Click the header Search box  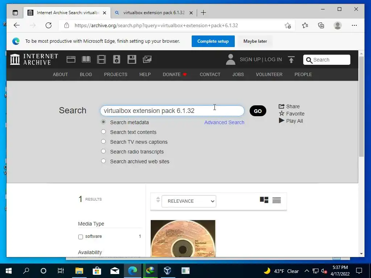pos(327,60)
